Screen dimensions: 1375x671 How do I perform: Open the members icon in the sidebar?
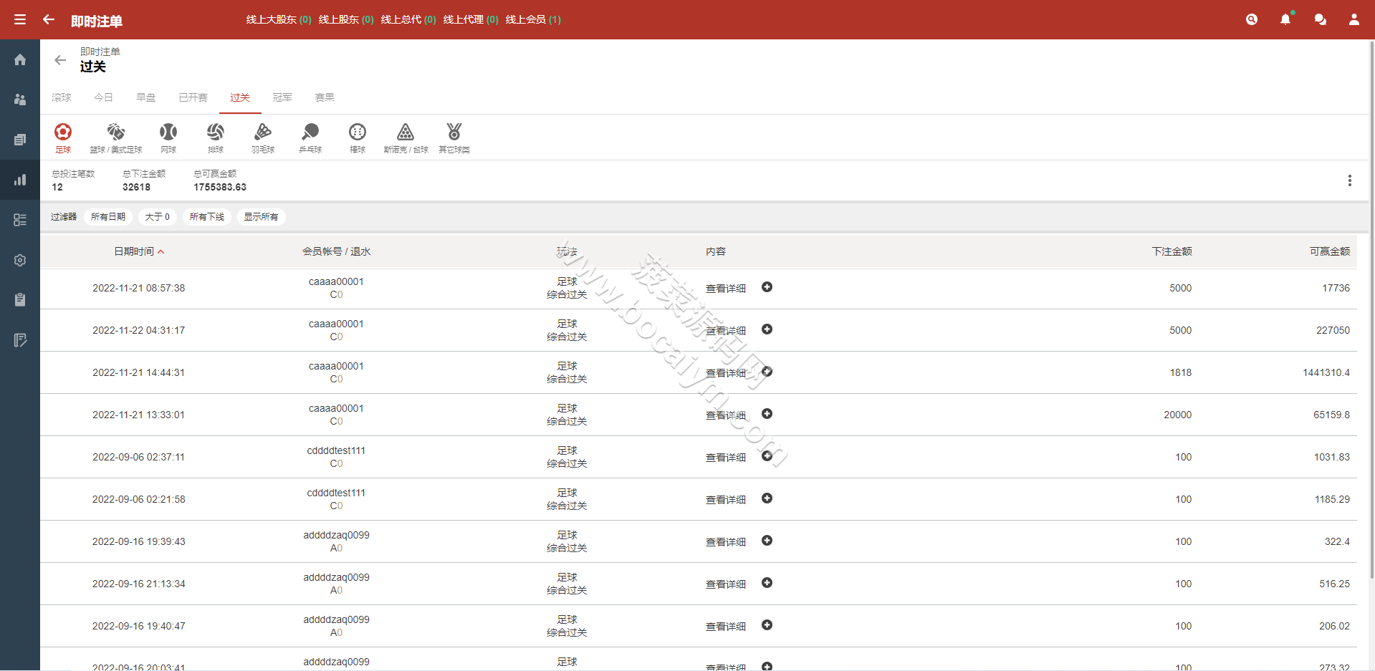coord(20,100)
